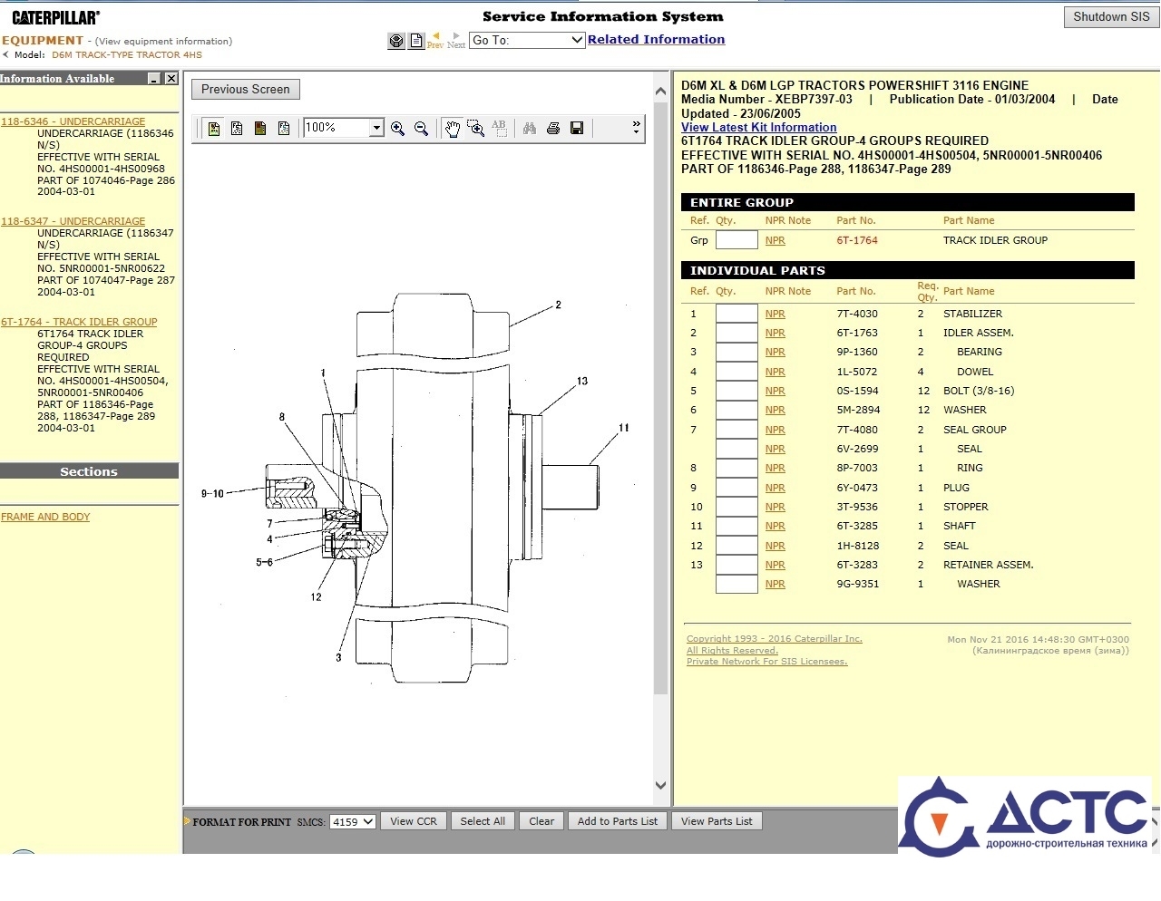Expand the graphic toolbar overflow chevron

pos(636,128)
